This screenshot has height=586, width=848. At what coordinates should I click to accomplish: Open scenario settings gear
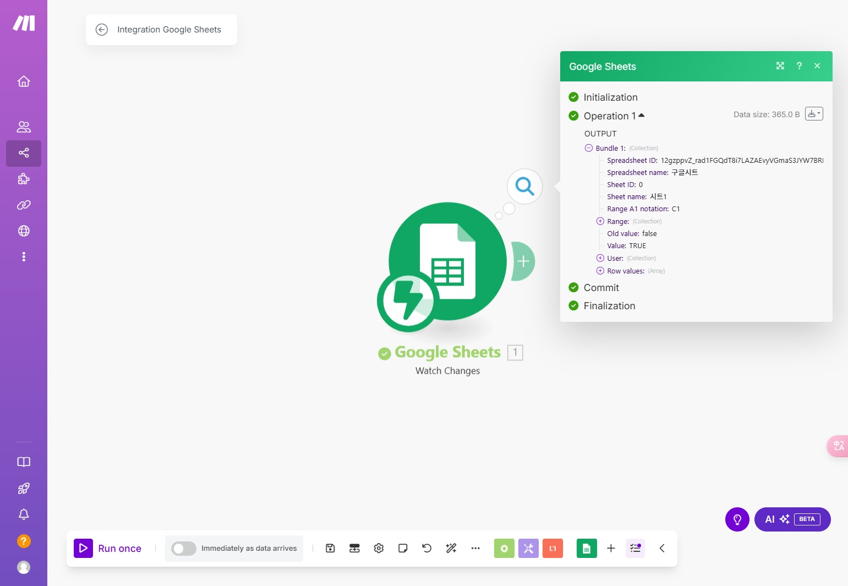379,548
